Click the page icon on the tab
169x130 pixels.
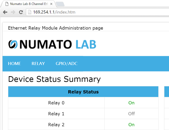coord(7,4)
